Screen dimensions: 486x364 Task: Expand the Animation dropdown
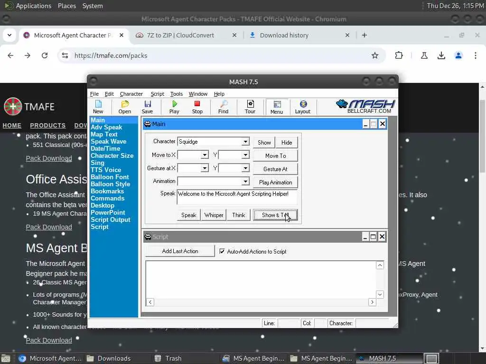[245, 181]
